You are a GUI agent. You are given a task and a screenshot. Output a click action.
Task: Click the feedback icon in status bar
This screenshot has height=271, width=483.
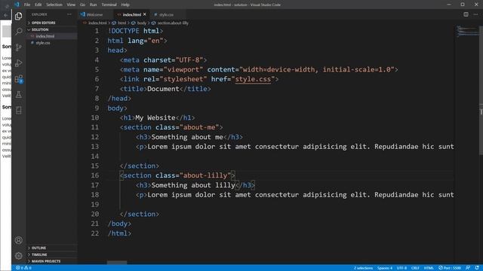coord(468,268)
